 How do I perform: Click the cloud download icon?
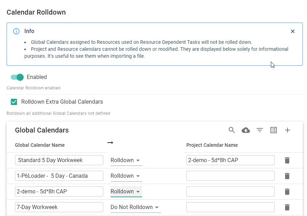246,130
